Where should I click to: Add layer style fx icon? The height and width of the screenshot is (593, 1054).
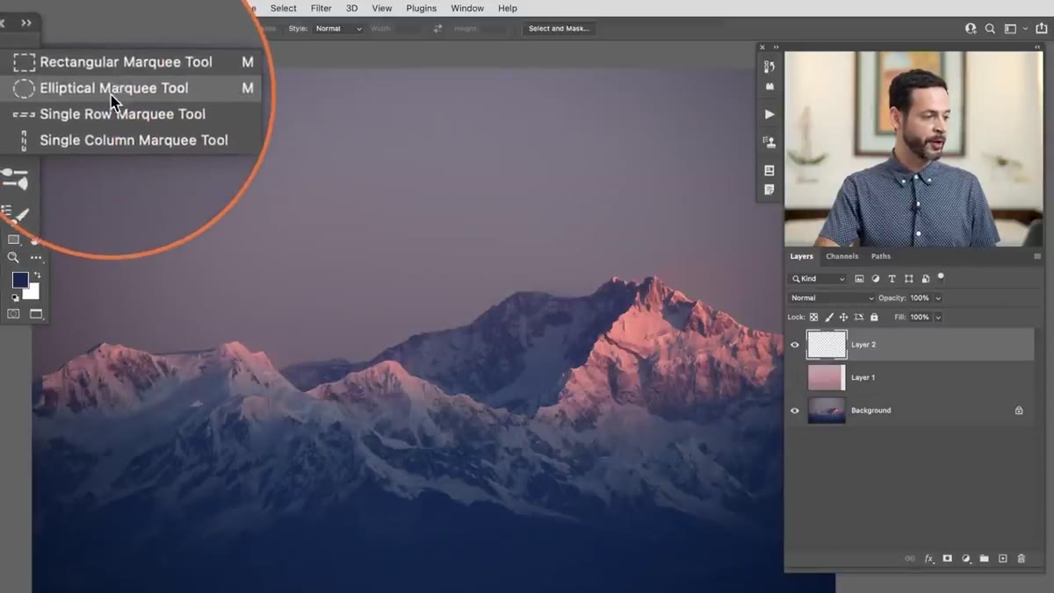tap(929, 559)
